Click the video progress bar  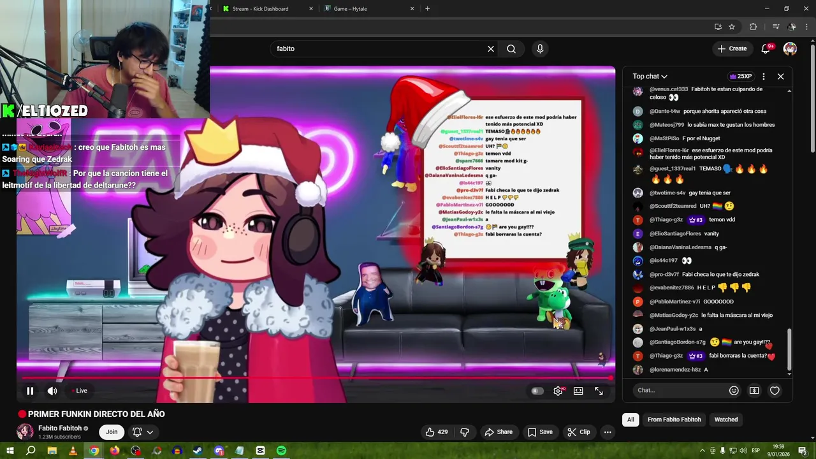click(316, 378)
